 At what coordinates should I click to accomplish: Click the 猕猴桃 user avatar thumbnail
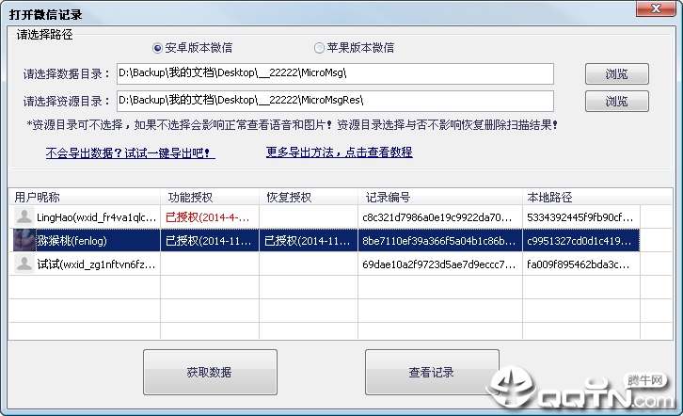[x=24, y=240]
